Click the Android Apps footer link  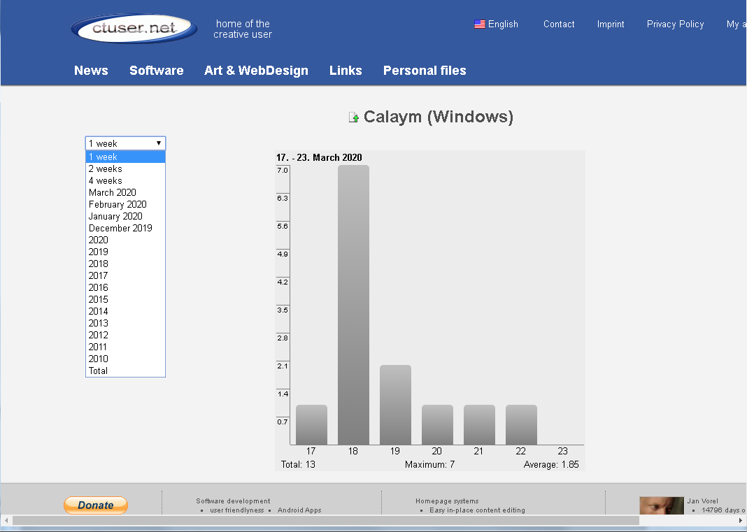coord(299,510)
